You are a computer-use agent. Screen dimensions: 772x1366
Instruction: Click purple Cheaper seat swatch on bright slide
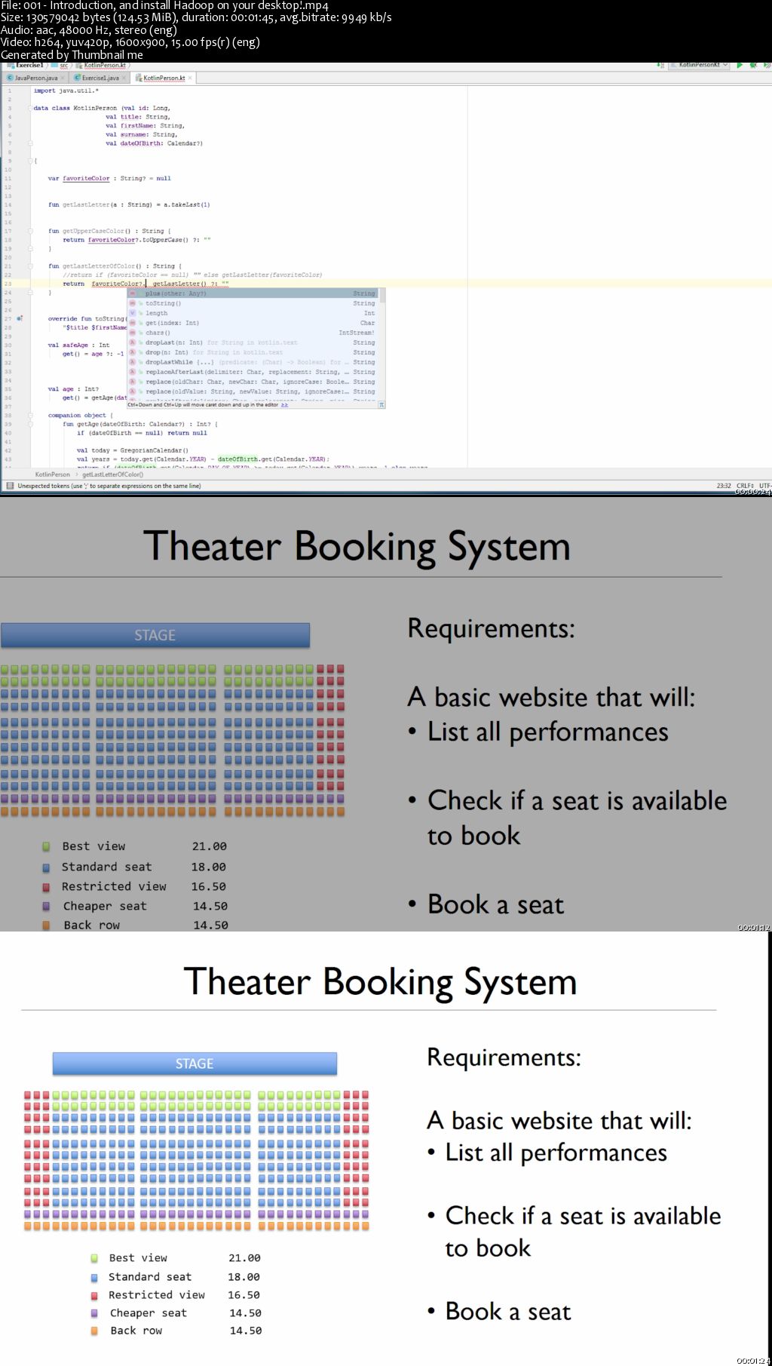pyautogui.click(x=94, y=1312)
